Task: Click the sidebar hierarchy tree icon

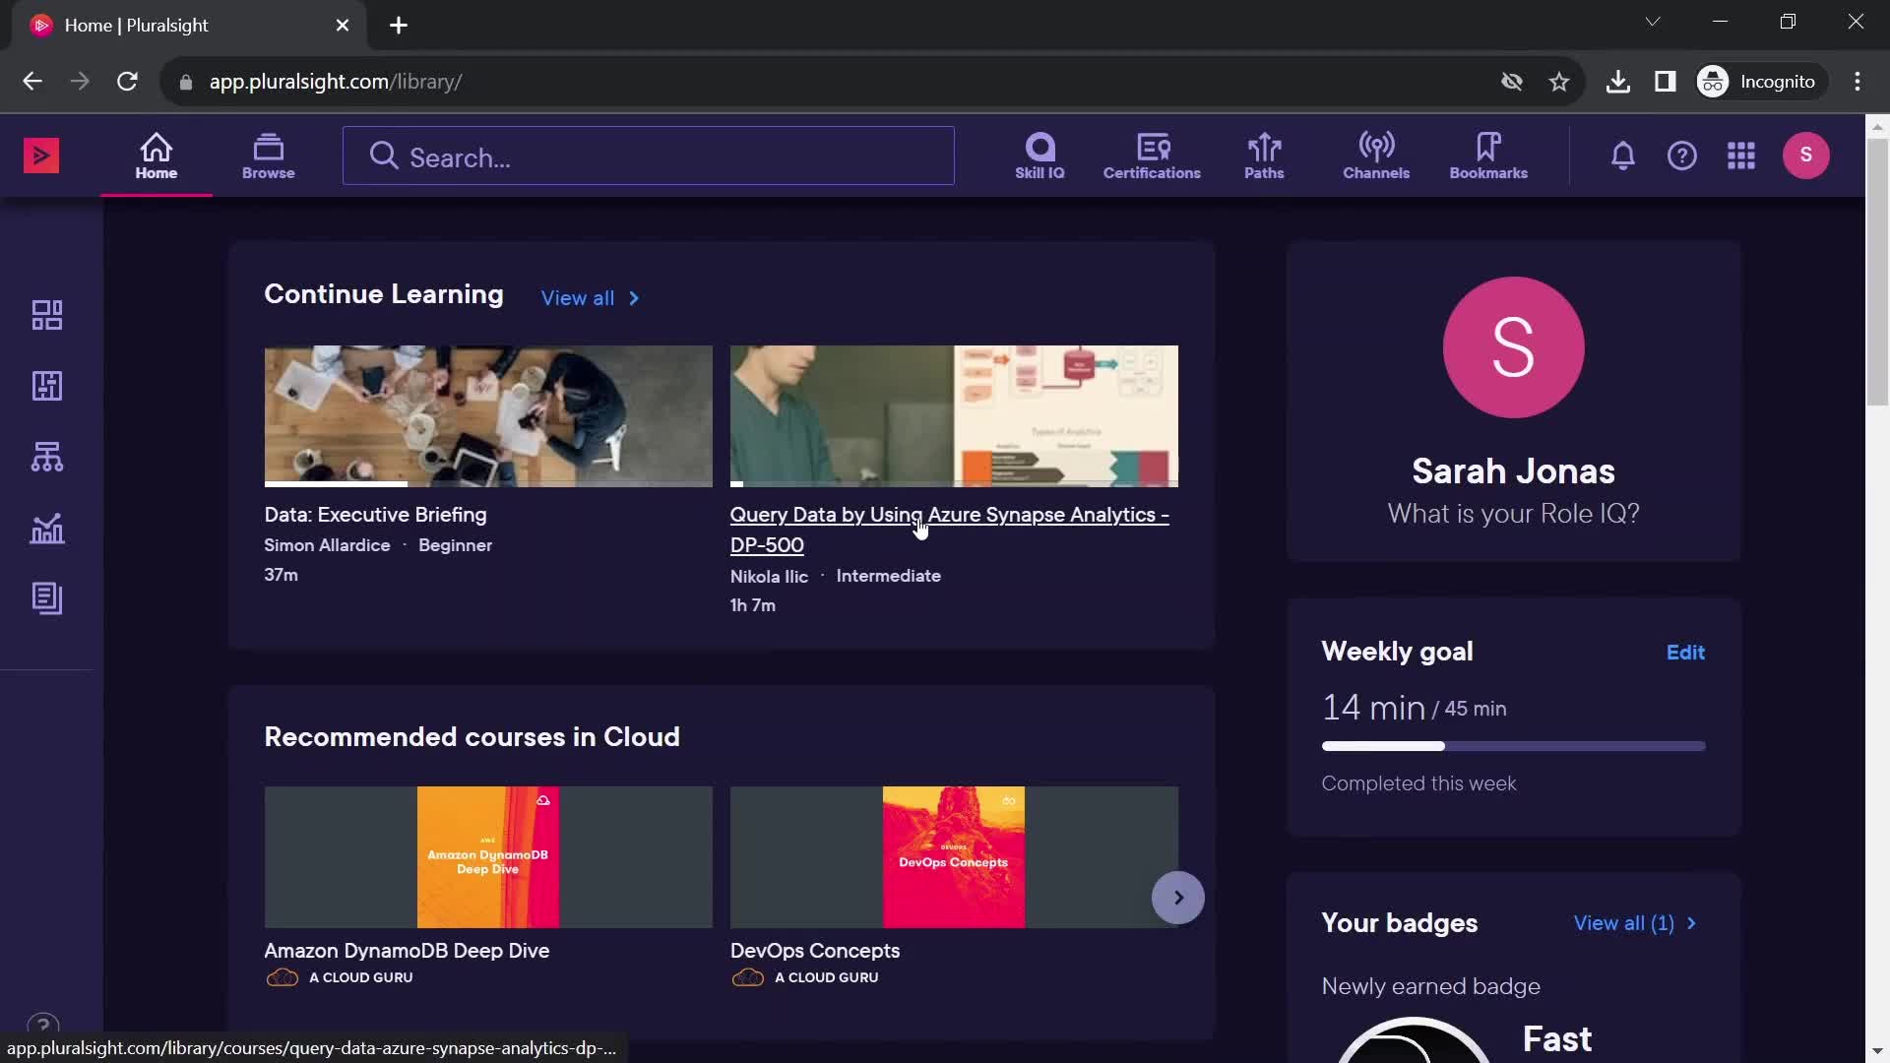Action: pyautogui.click(x=47, y=457)
